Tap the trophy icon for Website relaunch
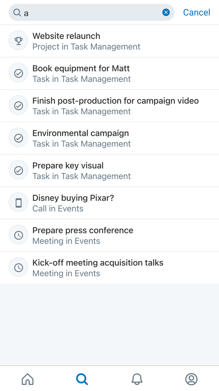 [18, 40]
